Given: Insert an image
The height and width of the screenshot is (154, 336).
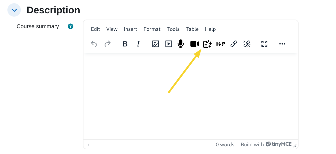Looking at the screenshot, I should pos(156,44).
